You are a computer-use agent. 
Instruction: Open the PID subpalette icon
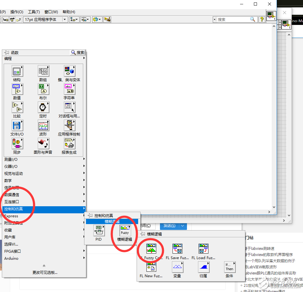coord(99,231)
